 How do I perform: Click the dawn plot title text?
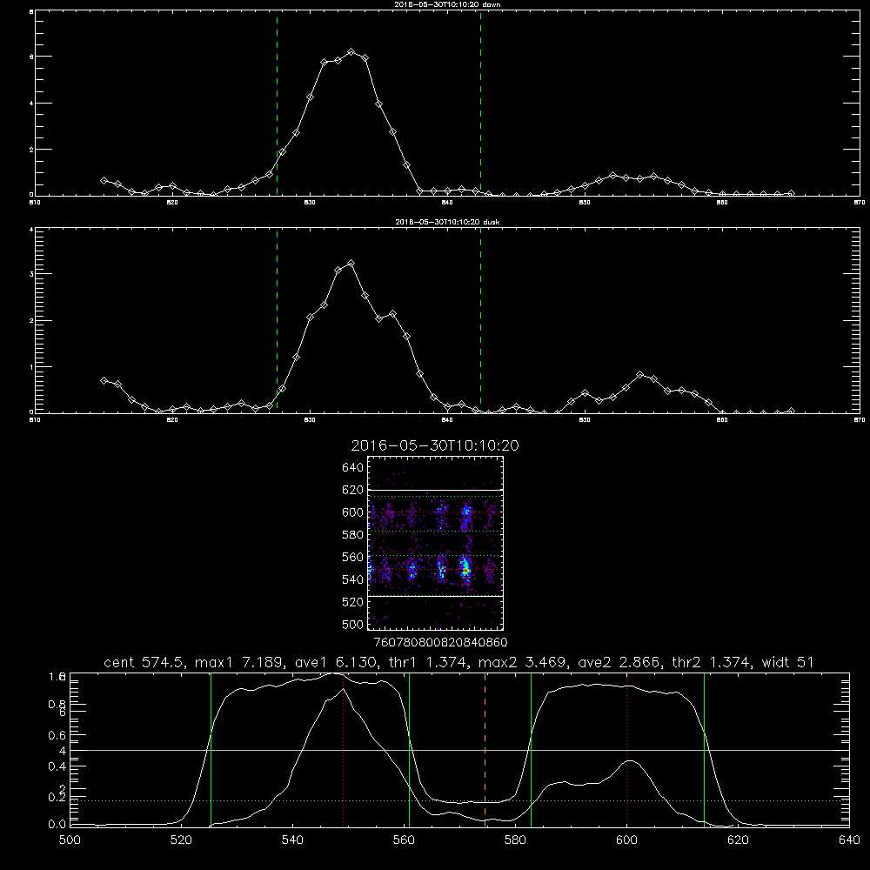(x=447, y=3)
